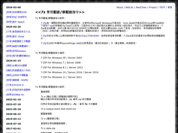The image size is (178, 133).
Task: Open the KSWeb An sidebar article
Action: (x=15, y=95)
